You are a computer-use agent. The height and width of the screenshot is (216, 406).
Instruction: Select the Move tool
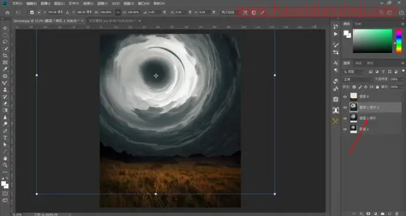(x=5, y=28)
